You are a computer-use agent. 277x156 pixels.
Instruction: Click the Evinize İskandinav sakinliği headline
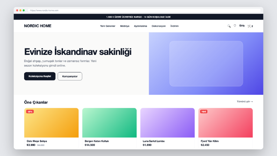pos(78,52)
